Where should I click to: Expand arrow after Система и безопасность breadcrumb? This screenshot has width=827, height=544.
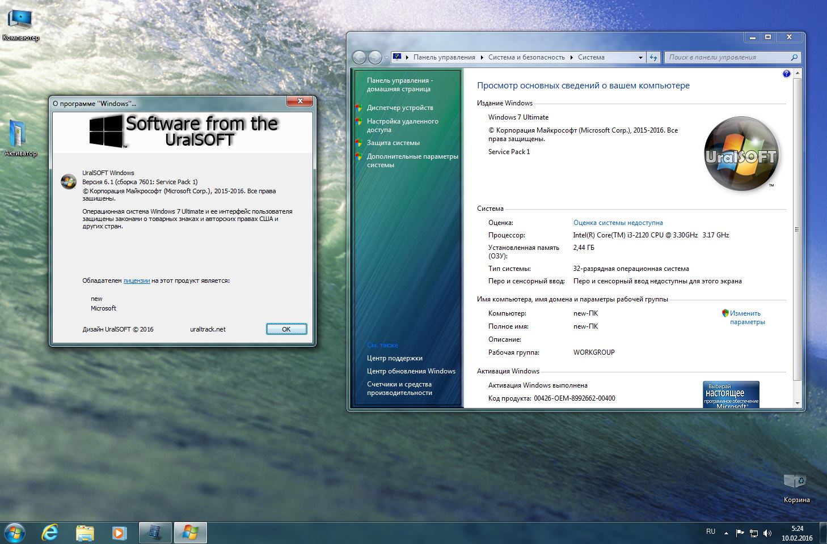pyautogui.click(x=571, y=57)
